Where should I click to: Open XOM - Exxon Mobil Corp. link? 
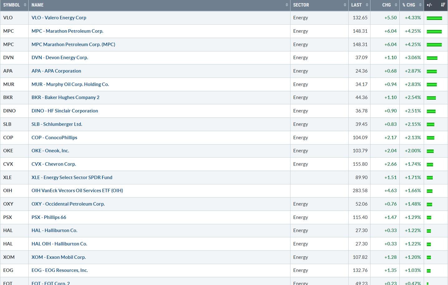click(x=59, y=257)
